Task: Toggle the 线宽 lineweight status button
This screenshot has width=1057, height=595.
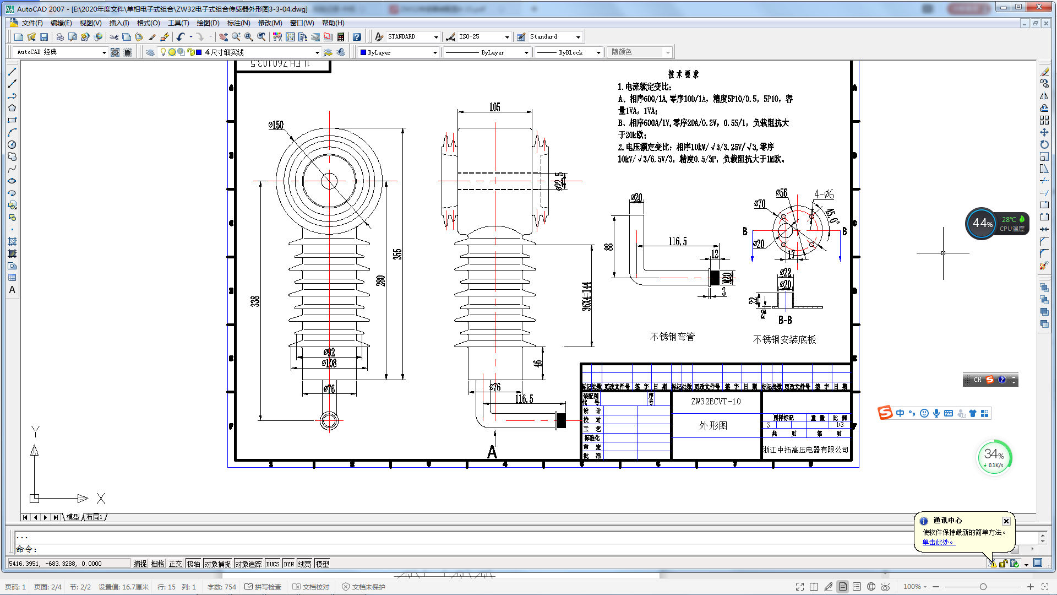Action: click(x=304, y=564)
